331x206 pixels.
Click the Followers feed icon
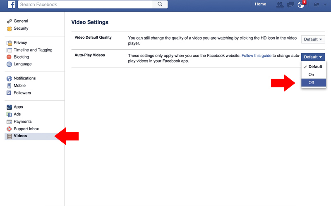pyautogui.click(x=9, y=93)
